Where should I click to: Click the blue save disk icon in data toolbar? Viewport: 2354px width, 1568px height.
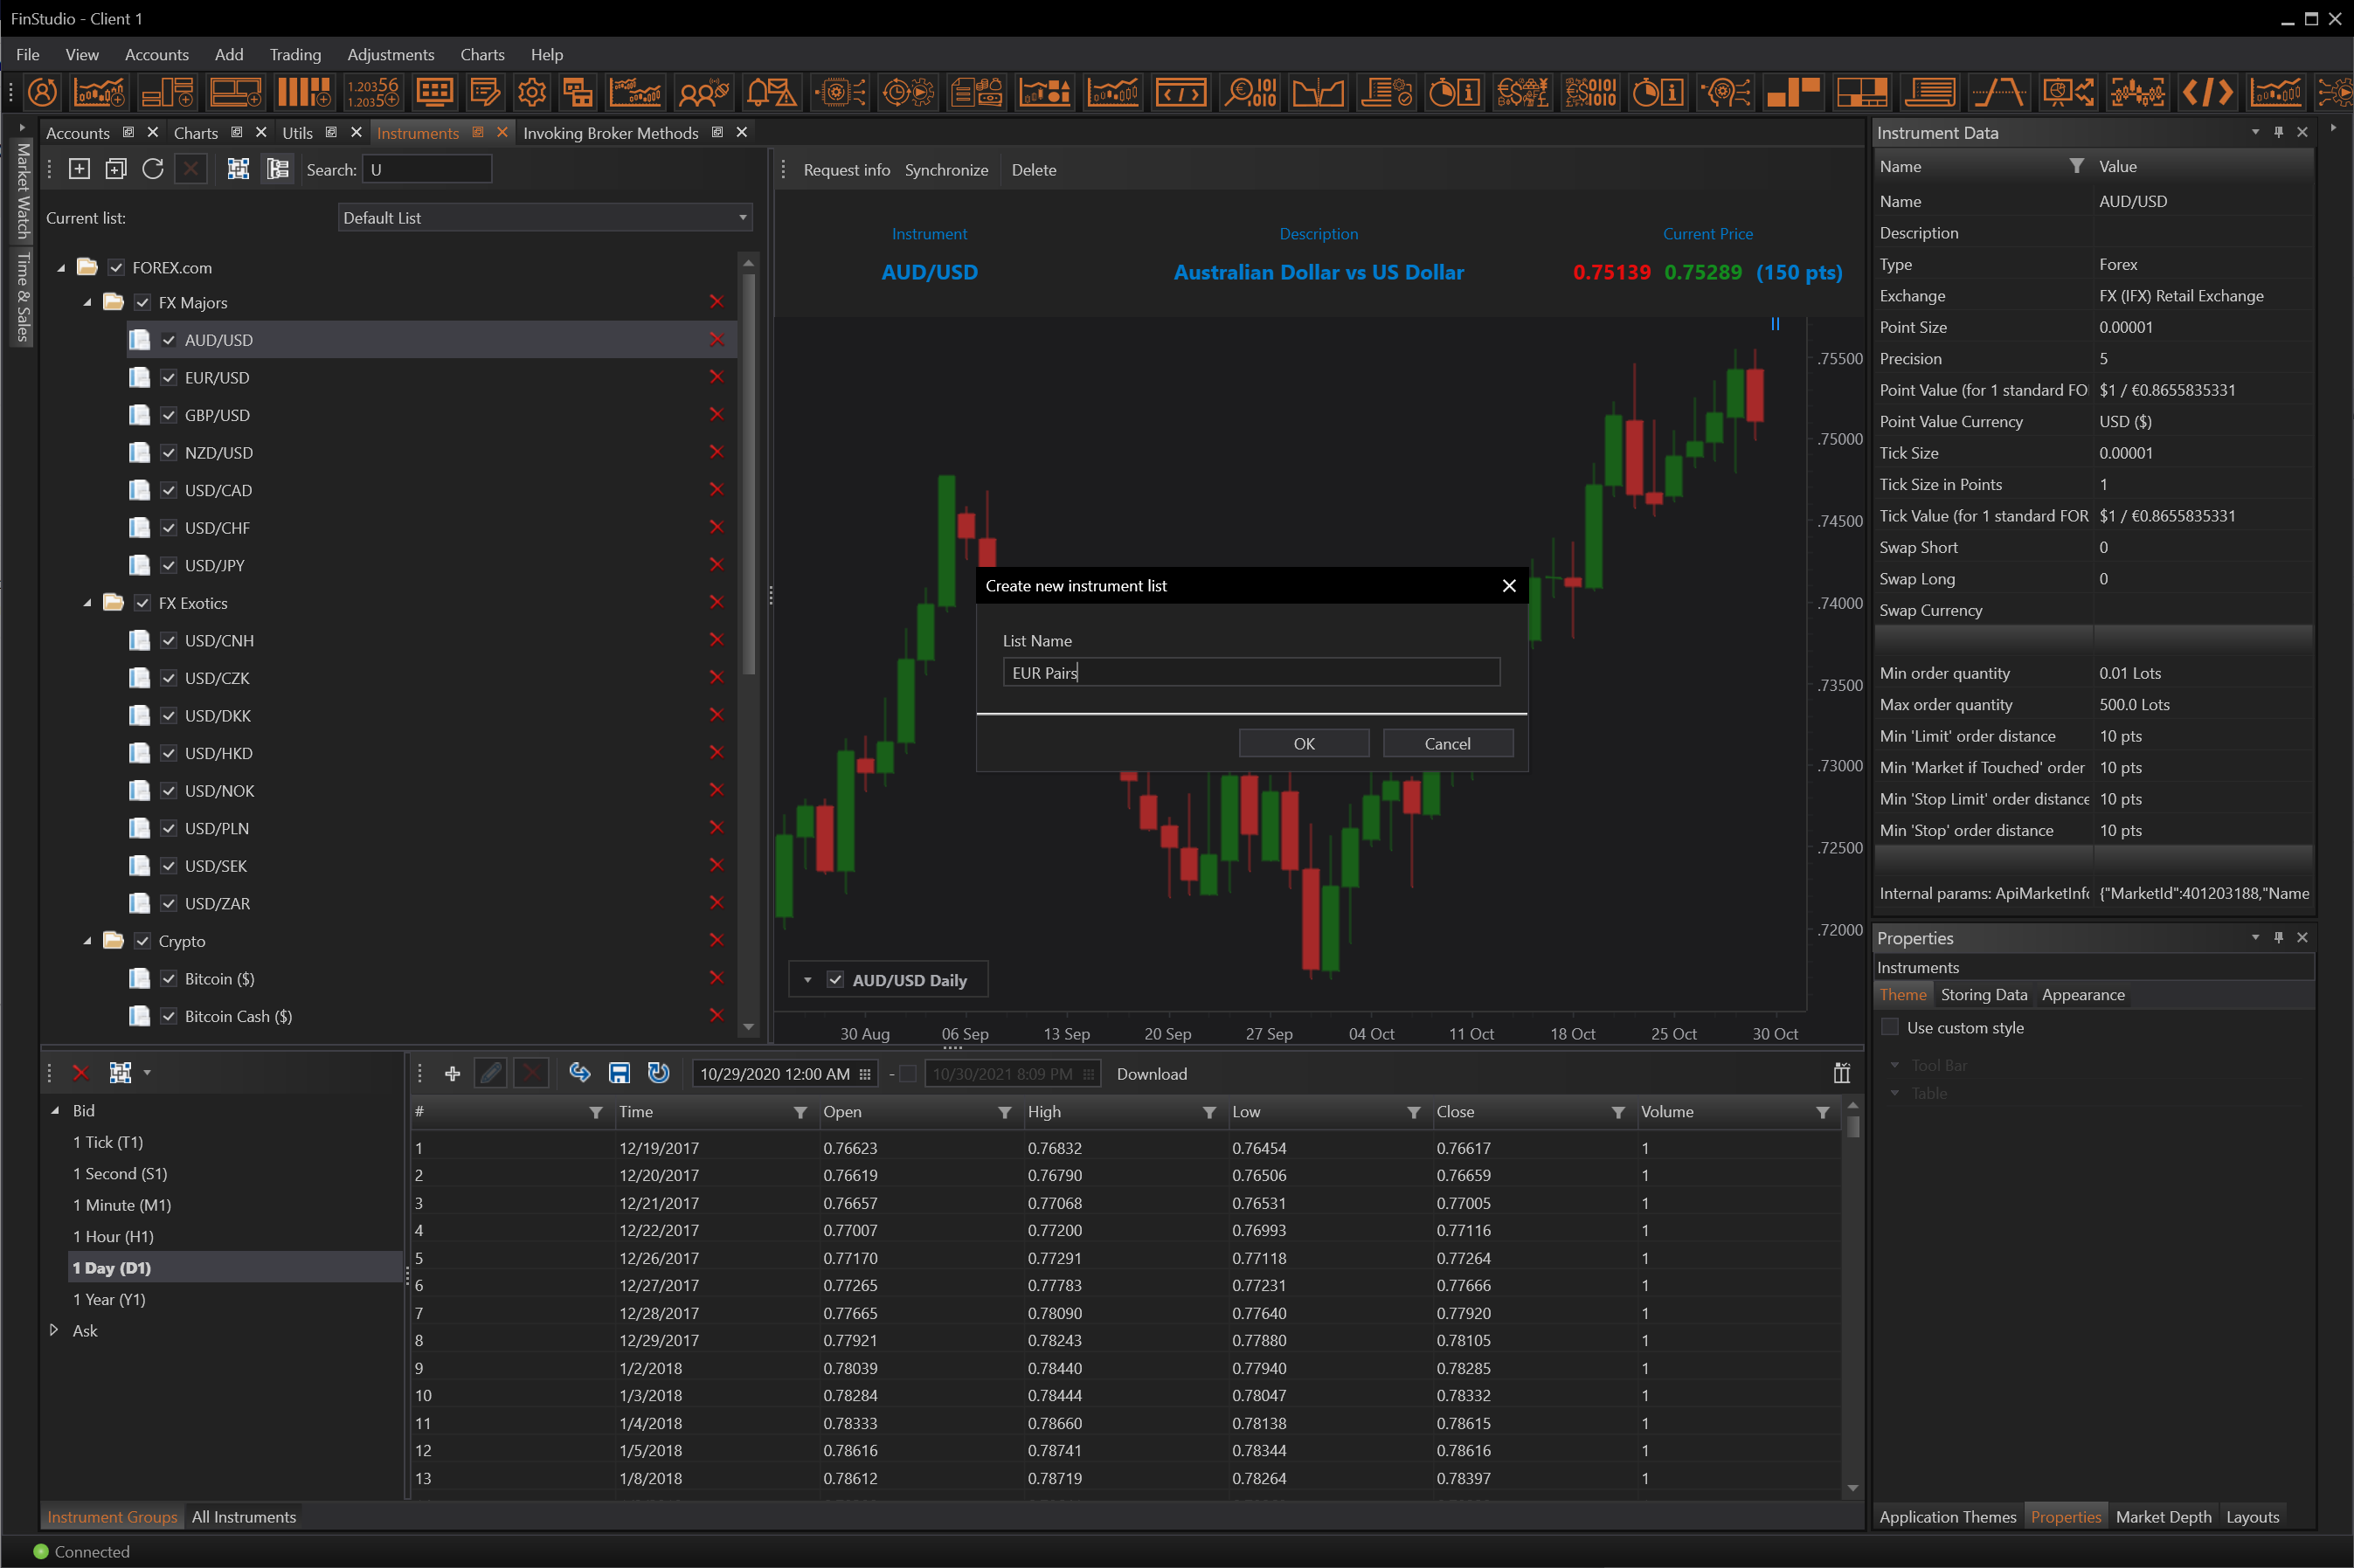point(619,1073)
